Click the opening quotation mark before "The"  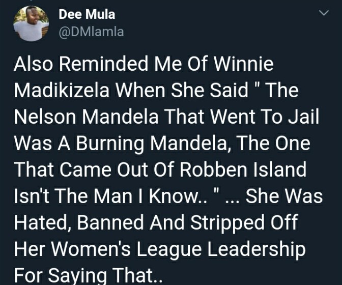[x=258, y=85]
